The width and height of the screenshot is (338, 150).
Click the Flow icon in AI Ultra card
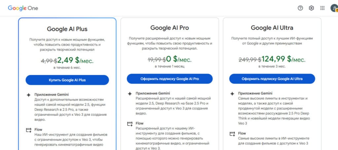pyautogui.click(x=232, y=134)
